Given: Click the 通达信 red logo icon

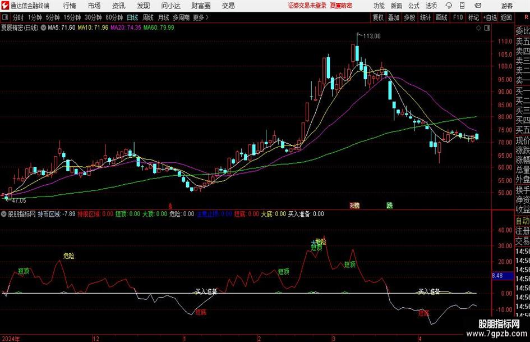Looking at the screenshot, I should tap(5, 6).
